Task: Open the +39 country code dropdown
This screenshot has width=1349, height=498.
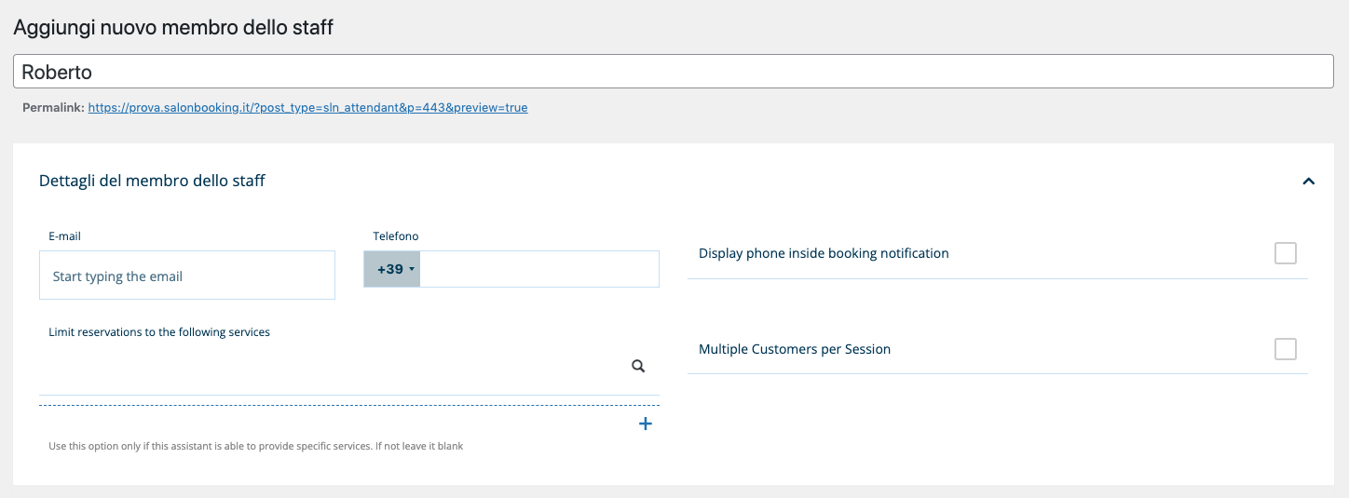Action: coord(392,269)
